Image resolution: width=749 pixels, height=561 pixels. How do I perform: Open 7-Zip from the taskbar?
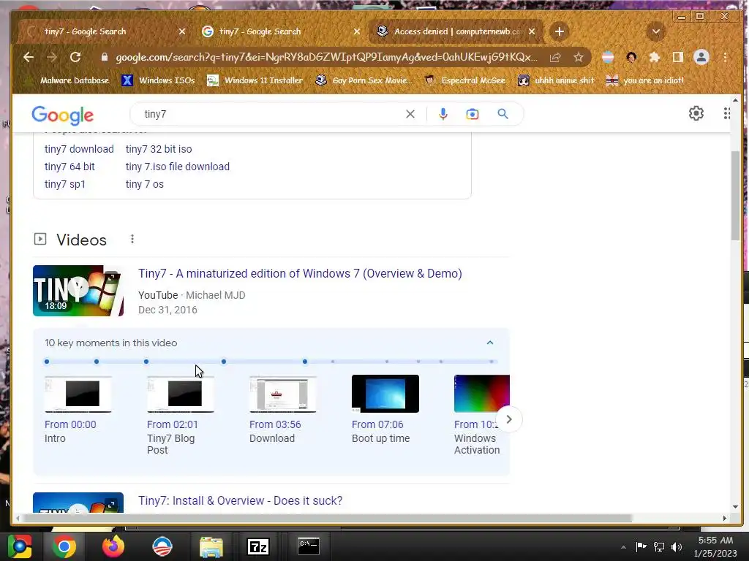258,546
